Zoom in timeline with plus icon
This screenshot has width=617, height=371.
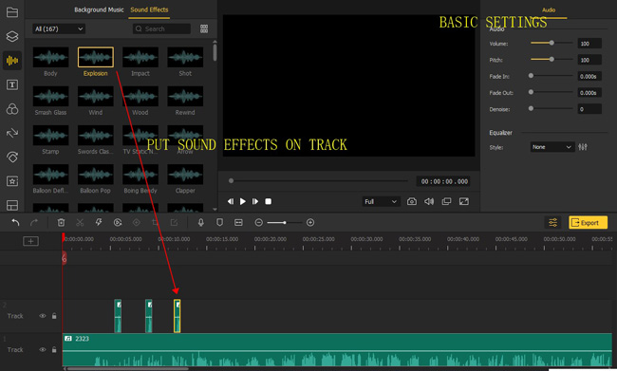point(310,223)
